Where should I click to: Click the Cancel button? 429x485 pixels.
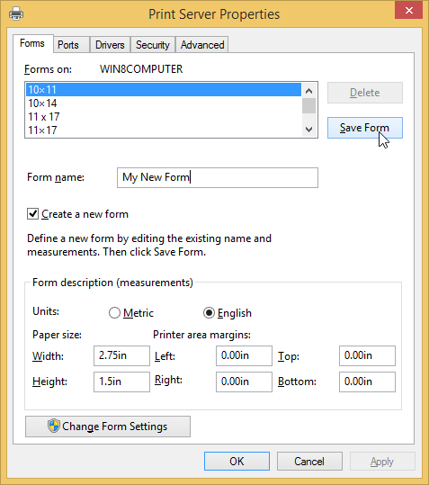309,462
